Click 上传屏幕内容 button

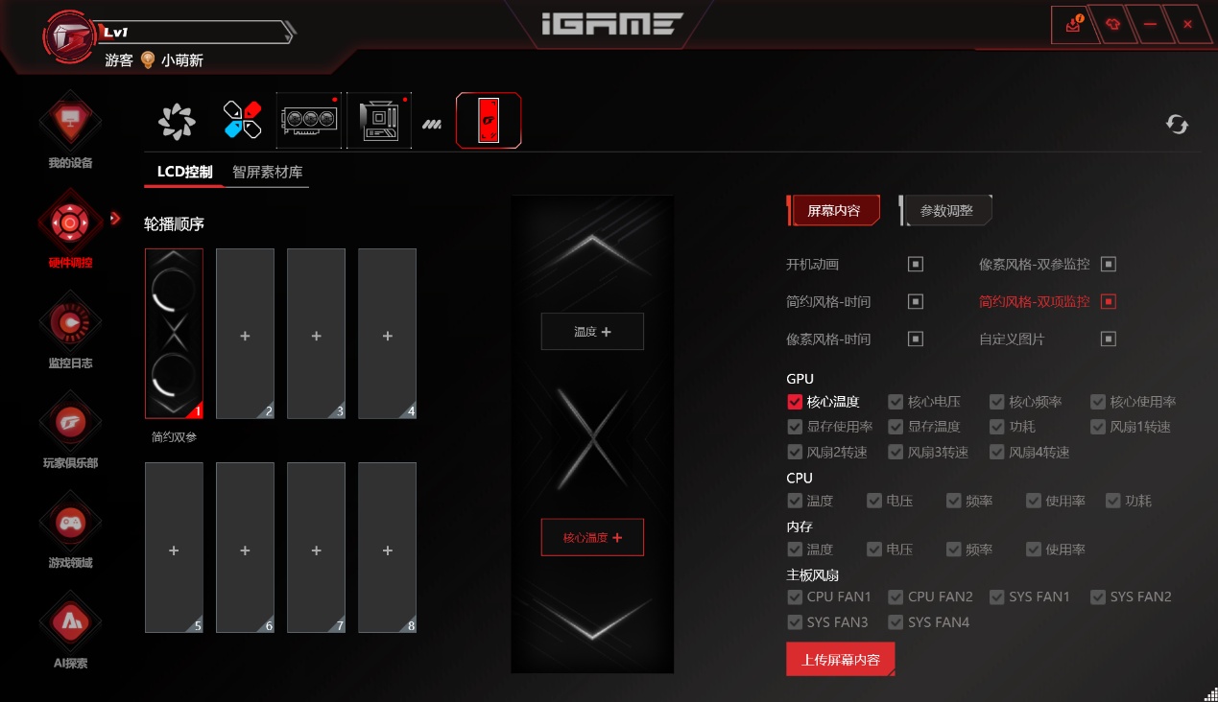pyautogui.click(x=841, y=660)
